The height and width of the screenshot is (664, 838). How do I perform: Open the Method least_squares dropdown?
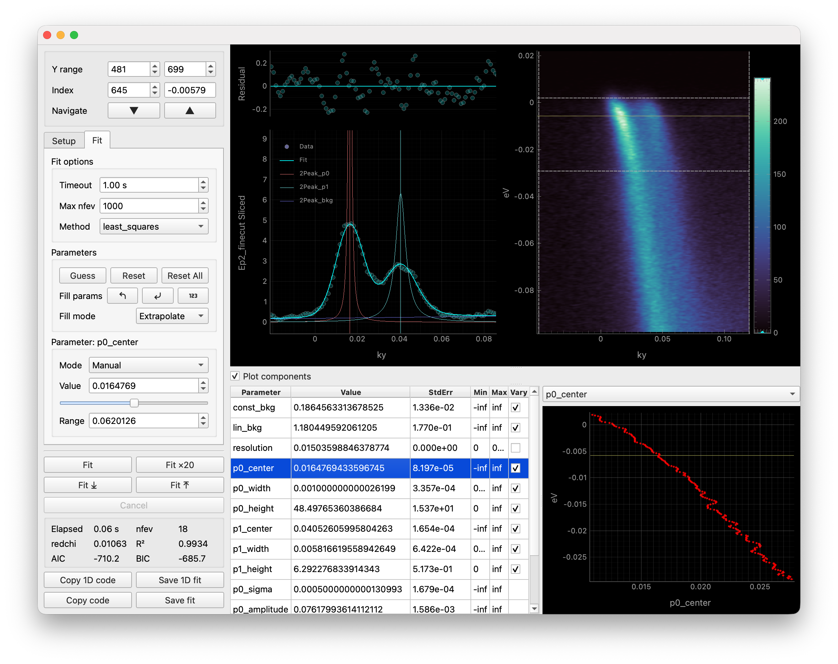click(x=154, y=226)
